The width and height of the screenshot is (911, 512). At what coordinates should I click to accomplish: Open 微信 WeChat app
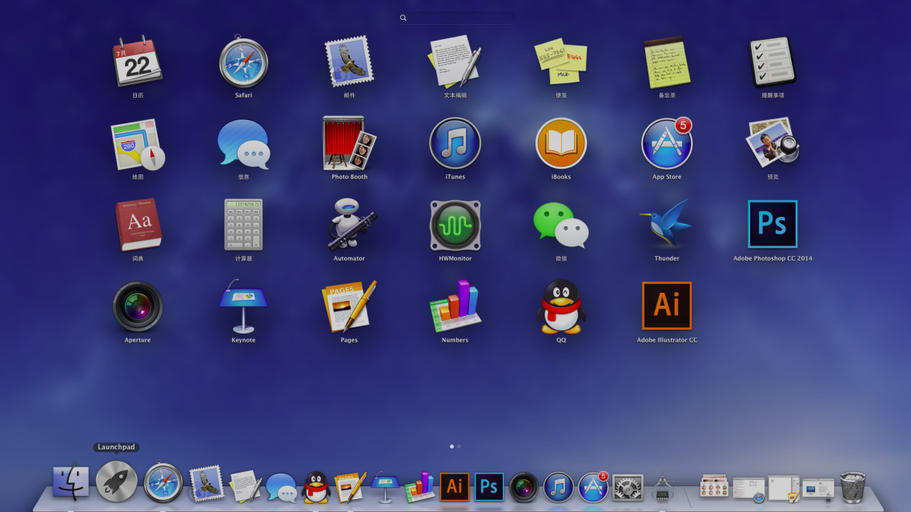(560, 226)
